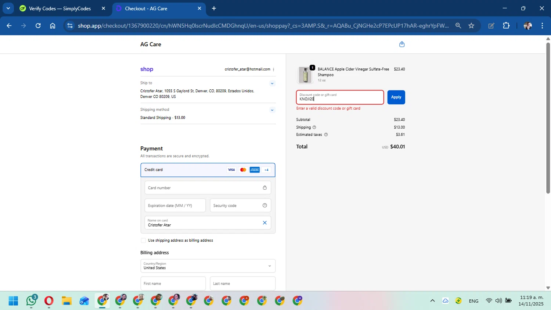The image size is (551, 310).
Task: Switch to the Verify Codes — SimplyCodes tab
Action: point(60,8)
